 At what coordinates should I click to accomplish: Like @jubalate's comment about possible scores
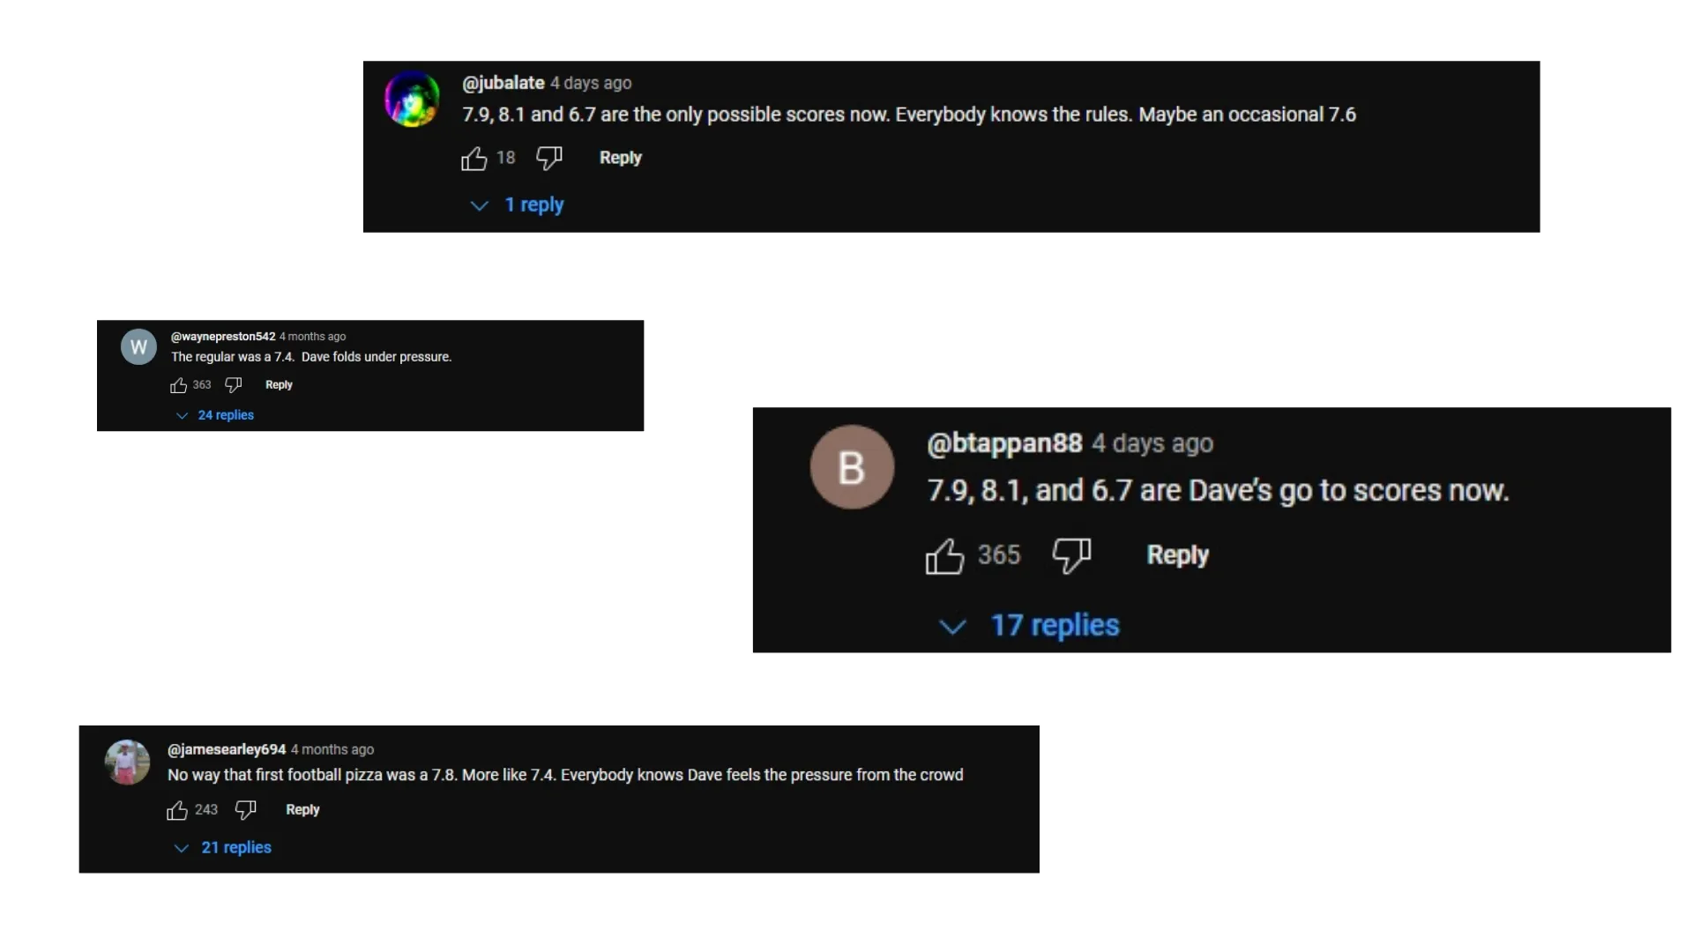475,158
